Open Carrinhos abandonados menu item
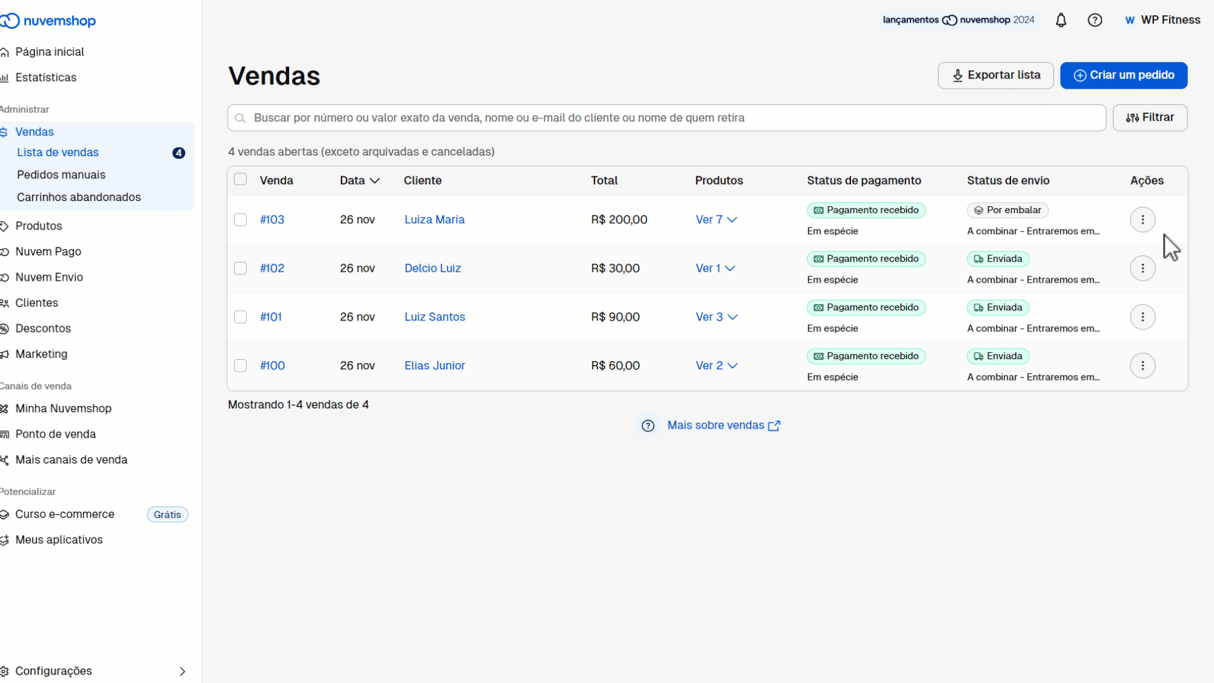The image size is (1214, 683). click(x=78, y=197)
